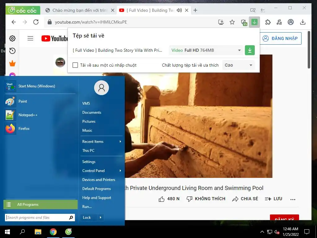Expand Recent Items submenu arrow
The width and height of the screenshot is (317, 238).
(x=120, y=141)
